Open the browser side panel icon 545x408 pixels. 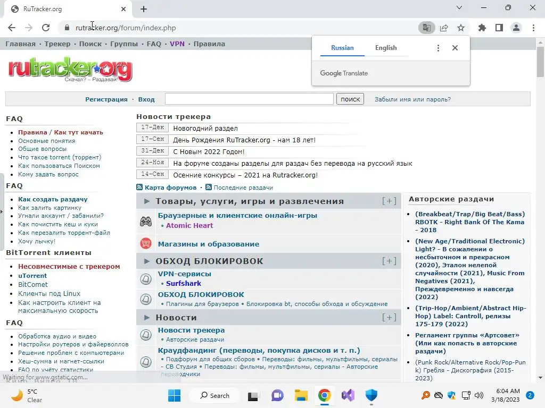(499, 28)
